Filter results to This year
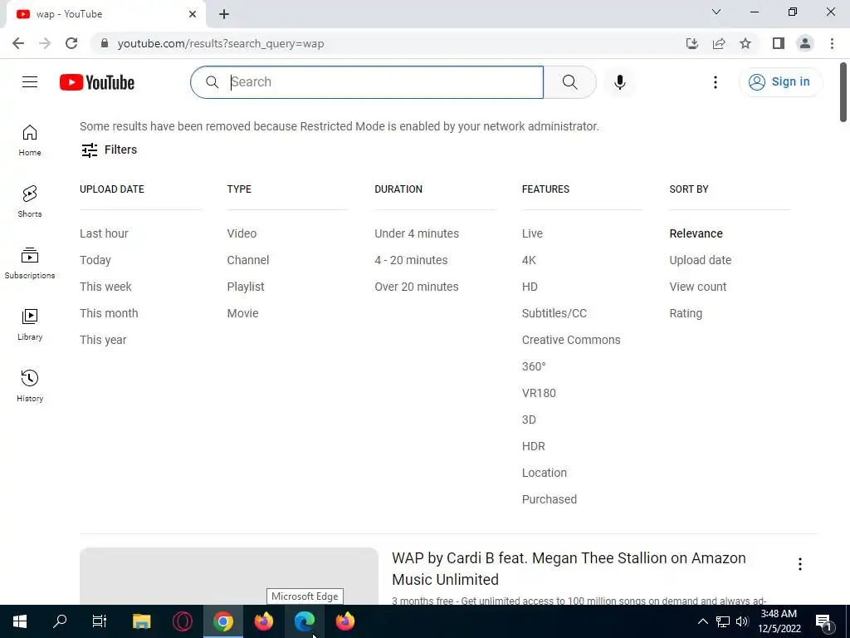 (x=103, y=340)
